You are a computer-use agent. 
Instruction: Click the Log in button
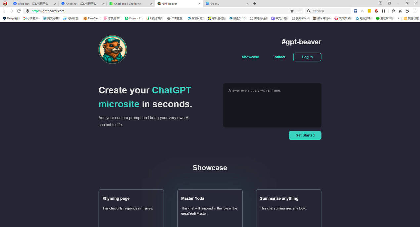point(307,57)
